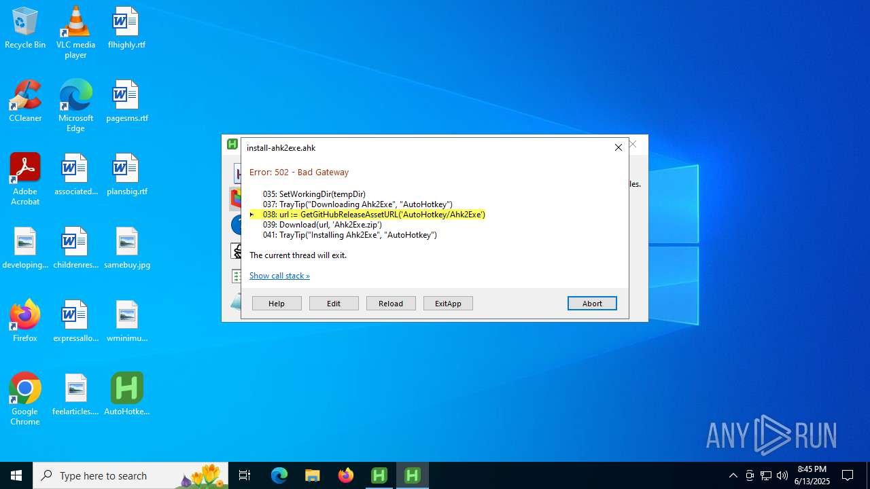Open Firefox from taskbar
The image size is (870, 489).
click(346, 475)
